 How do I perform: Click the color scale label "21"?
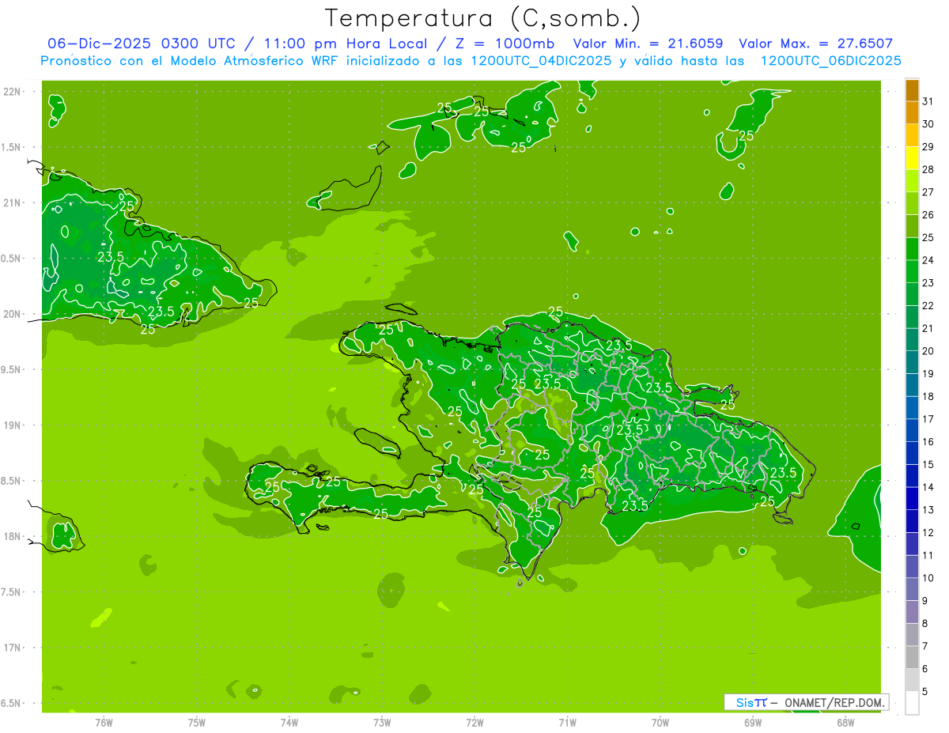[x=928, y=328]
